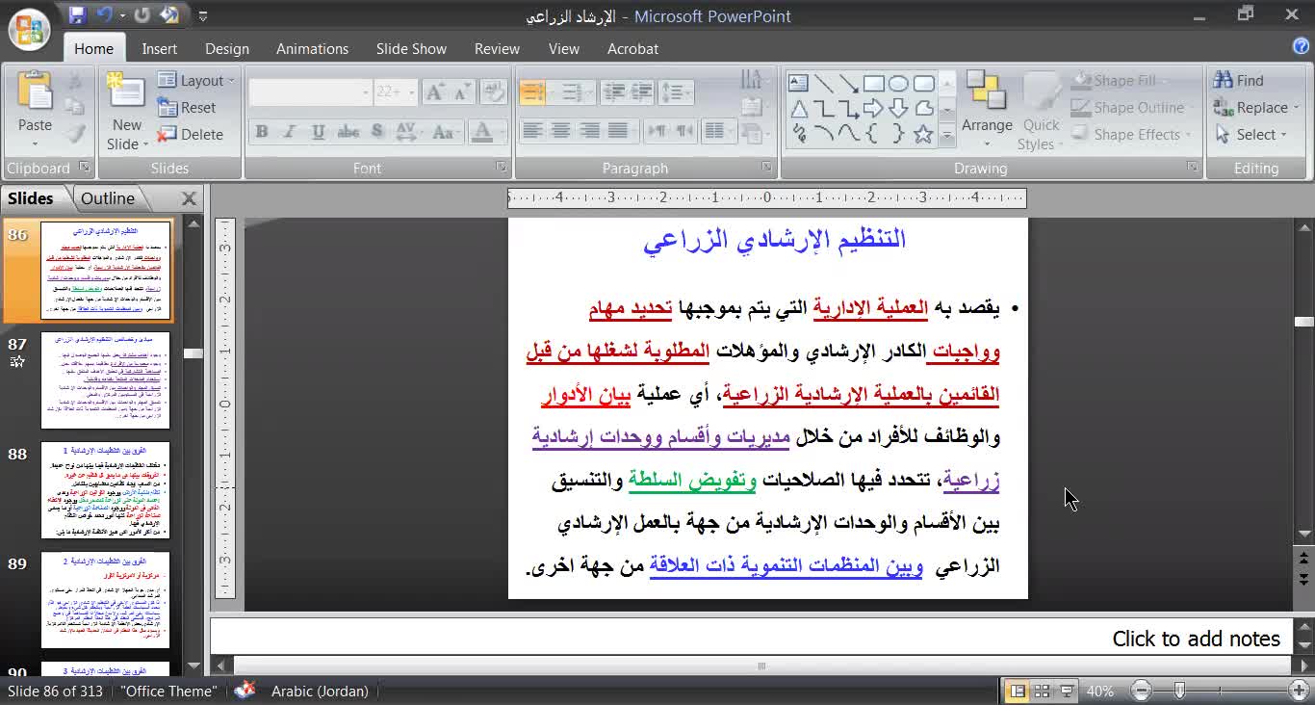
Task: Expand the Paste options arrow
Action: (36, 144)
